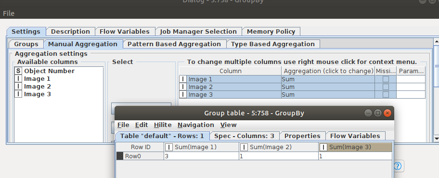Open the Pattern Based Aggregation sub-tab
Image resolution: width=439 pixels, height=178 pixels.
[174, 44]
